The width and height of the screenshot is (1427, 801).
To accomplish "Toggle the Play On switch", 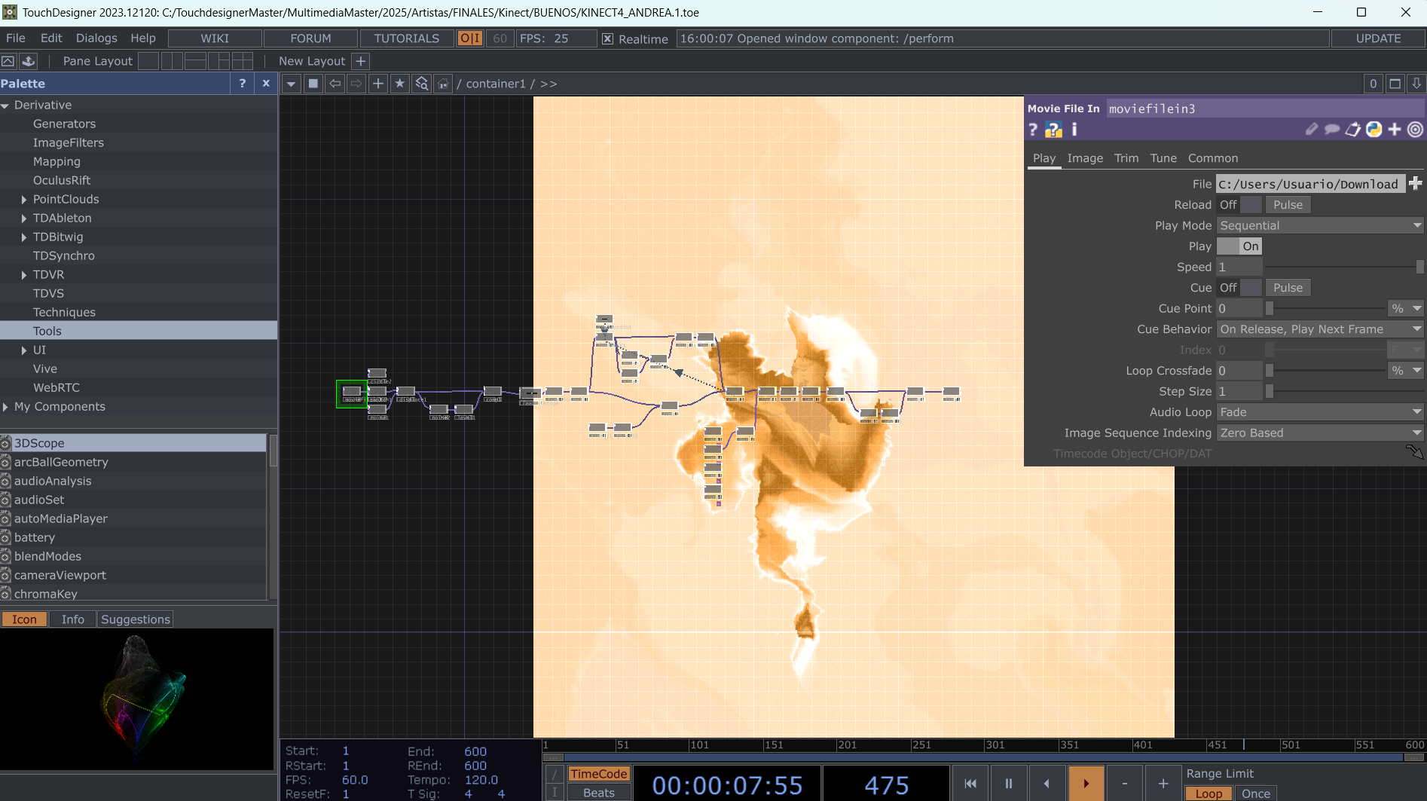I will point(1239,246).
